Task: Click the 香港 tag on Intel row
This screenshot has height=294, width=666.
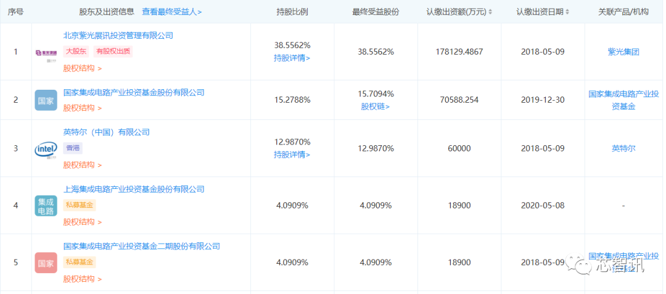Action: (73, 148)
